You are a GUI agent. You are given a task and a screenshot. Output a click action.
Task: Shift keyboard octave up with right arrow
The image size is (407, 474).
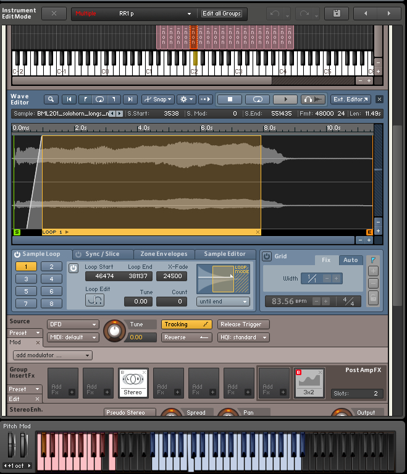click(29, 465)
